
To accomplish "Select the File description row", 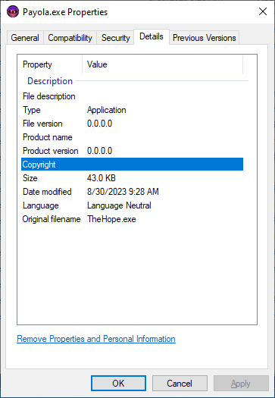I will [132, 96].
